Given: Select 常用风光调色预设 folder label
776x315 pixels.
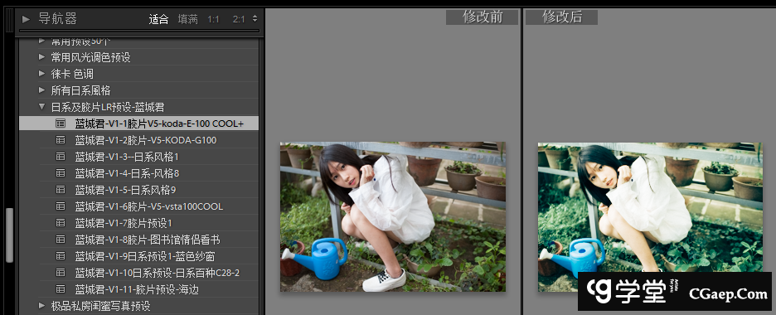Looking at the screenshot, I should (x=90, y=57).
